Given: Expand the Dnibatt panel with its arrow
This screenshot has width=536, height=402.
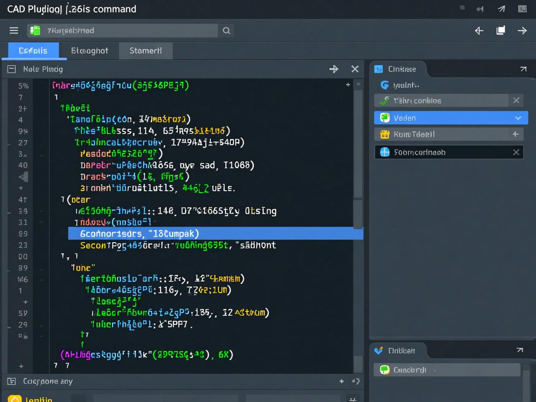Looking at the screenshot, I should (x=520, y=350).
